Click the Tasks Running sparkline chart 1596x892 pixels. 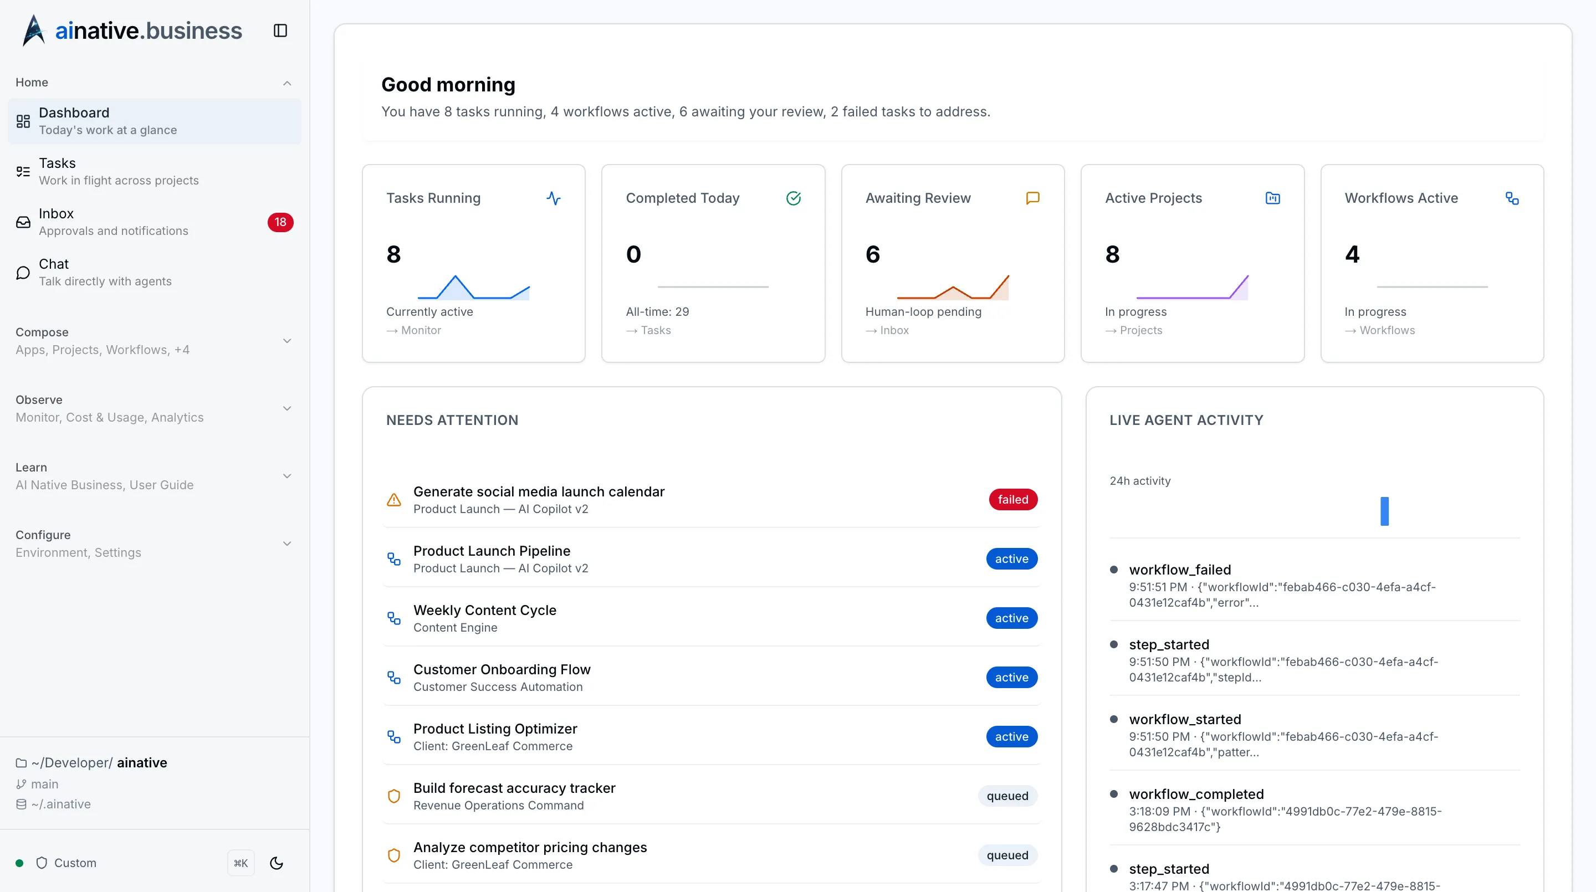point(474,288)
